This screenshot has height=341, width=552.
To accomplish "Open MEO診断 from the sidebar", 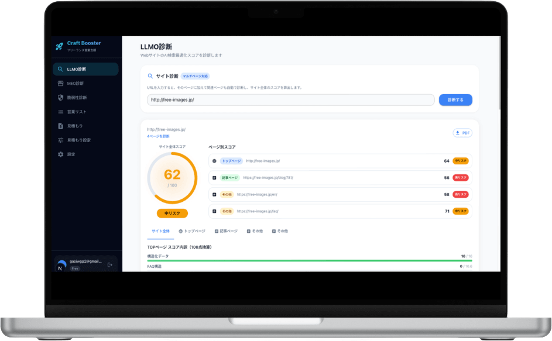I will pos(75,84).
